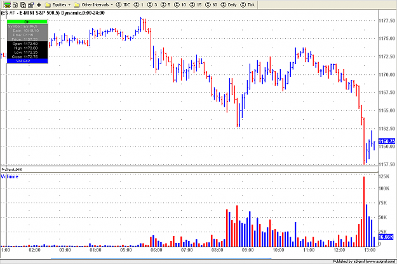The height and width of the screenshot is (264, 397).
Task: Click the 1177.50 price axis label
Action: [387, 21]
